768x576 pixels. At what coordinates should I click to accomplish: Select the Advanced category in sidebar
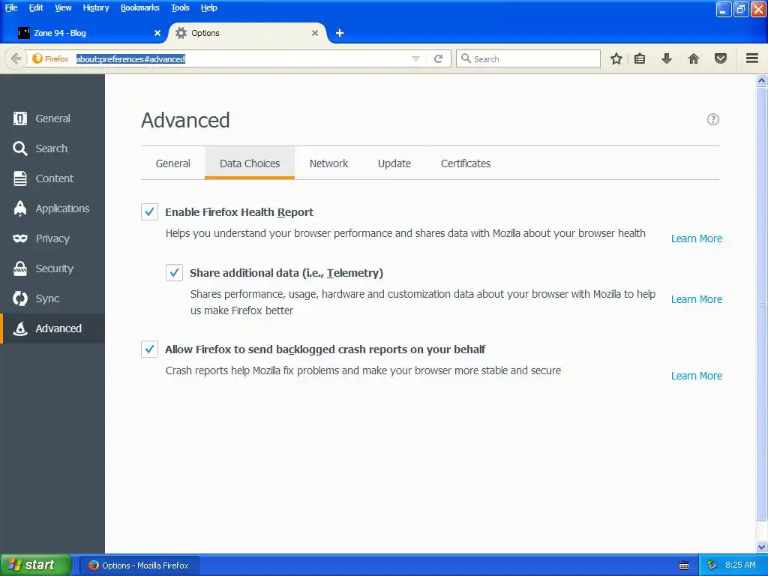52,328
